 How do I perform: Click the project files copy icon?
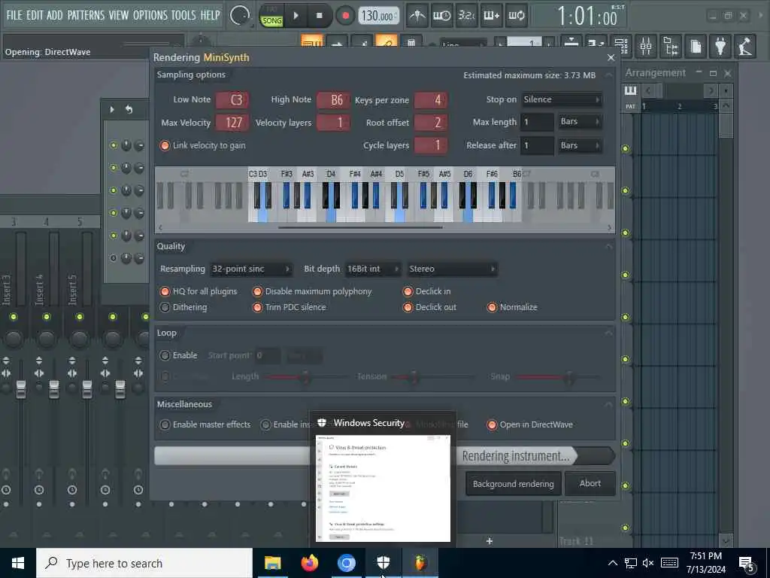696,46
